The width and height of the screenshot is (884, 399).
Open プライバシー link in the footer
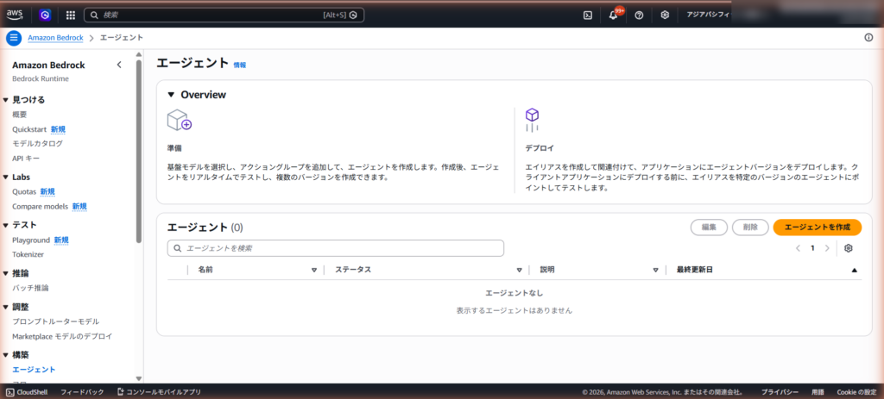pos(780,392)
